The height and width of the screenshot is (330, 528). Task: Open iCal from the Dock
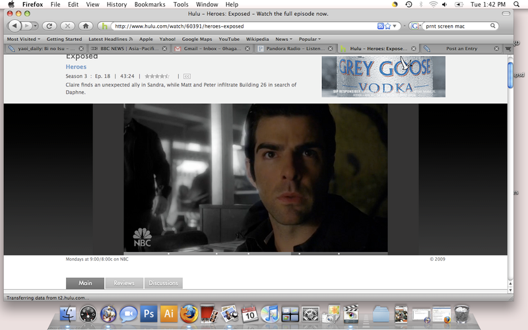point(249,314)
